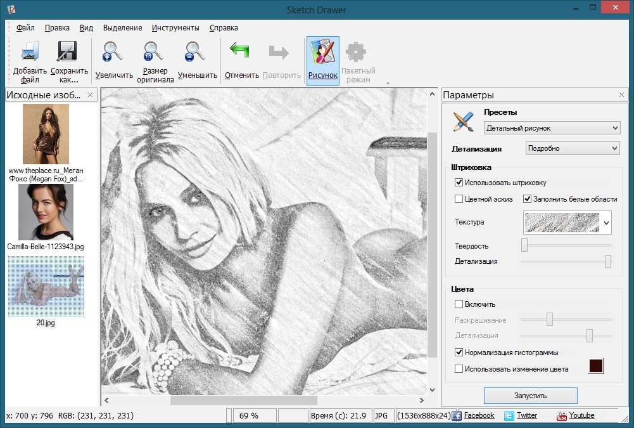Open the Facebook icon in status bar

point(457,416)
